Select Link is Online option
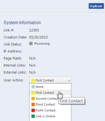The width and height of the screenshot is (105, 121). click(x=50, y=116)
